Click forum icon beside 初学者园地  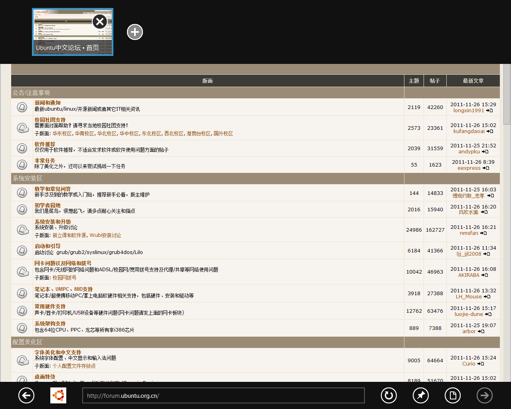click(x=22, y=209)
